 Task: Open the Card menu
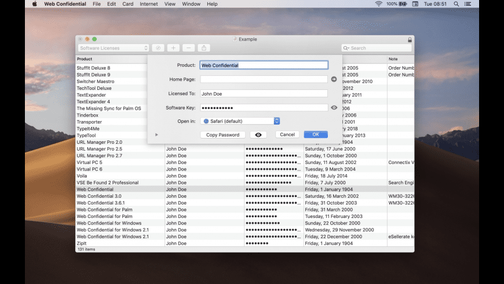[x=127, y=4]
